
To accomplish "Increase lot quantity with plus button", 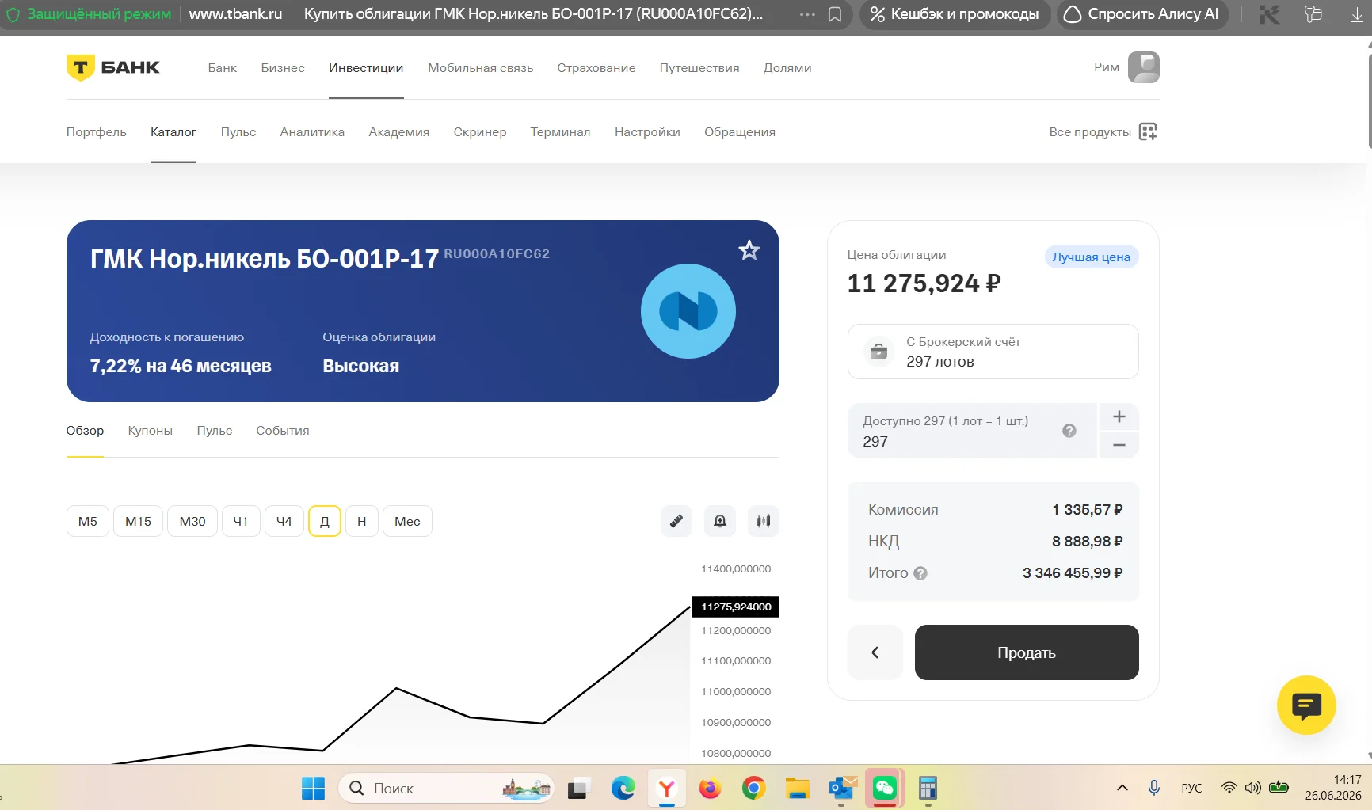I will pyautogui.click(x=1119, y=416).
